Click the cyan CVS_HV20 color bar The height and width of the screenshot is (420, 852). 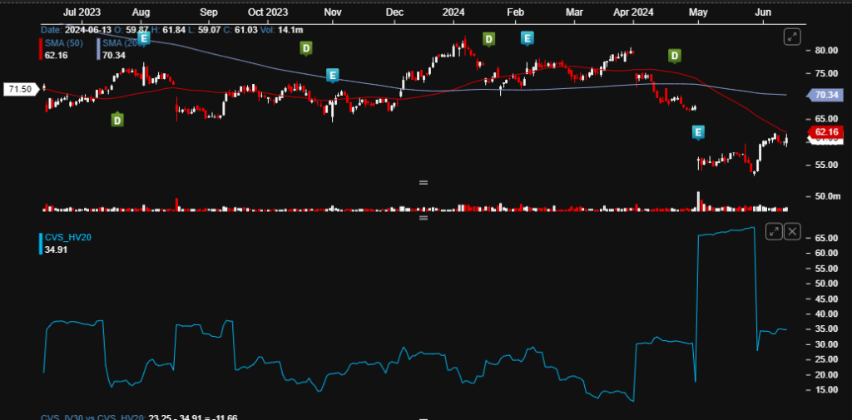[42, 244]
